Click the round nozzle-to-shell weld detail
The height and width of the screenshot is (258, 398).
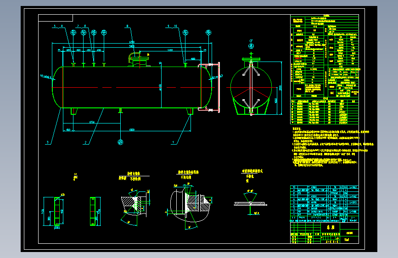tap(191, 206)
